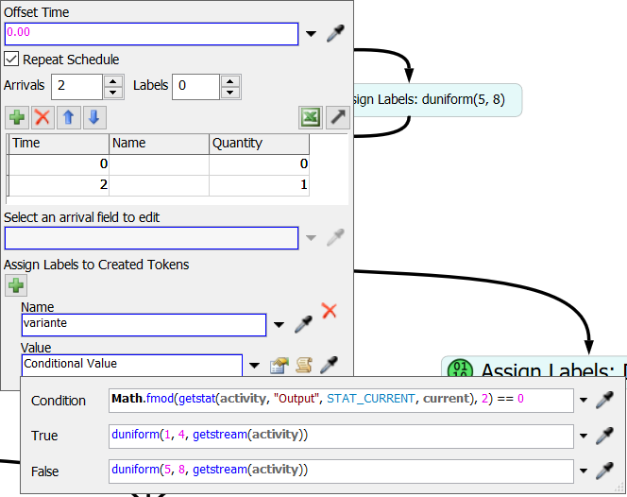Viewport: 627px width, 497px height.
Task: Edit the label Name field containing variante
Action: [x=144, y=325]
